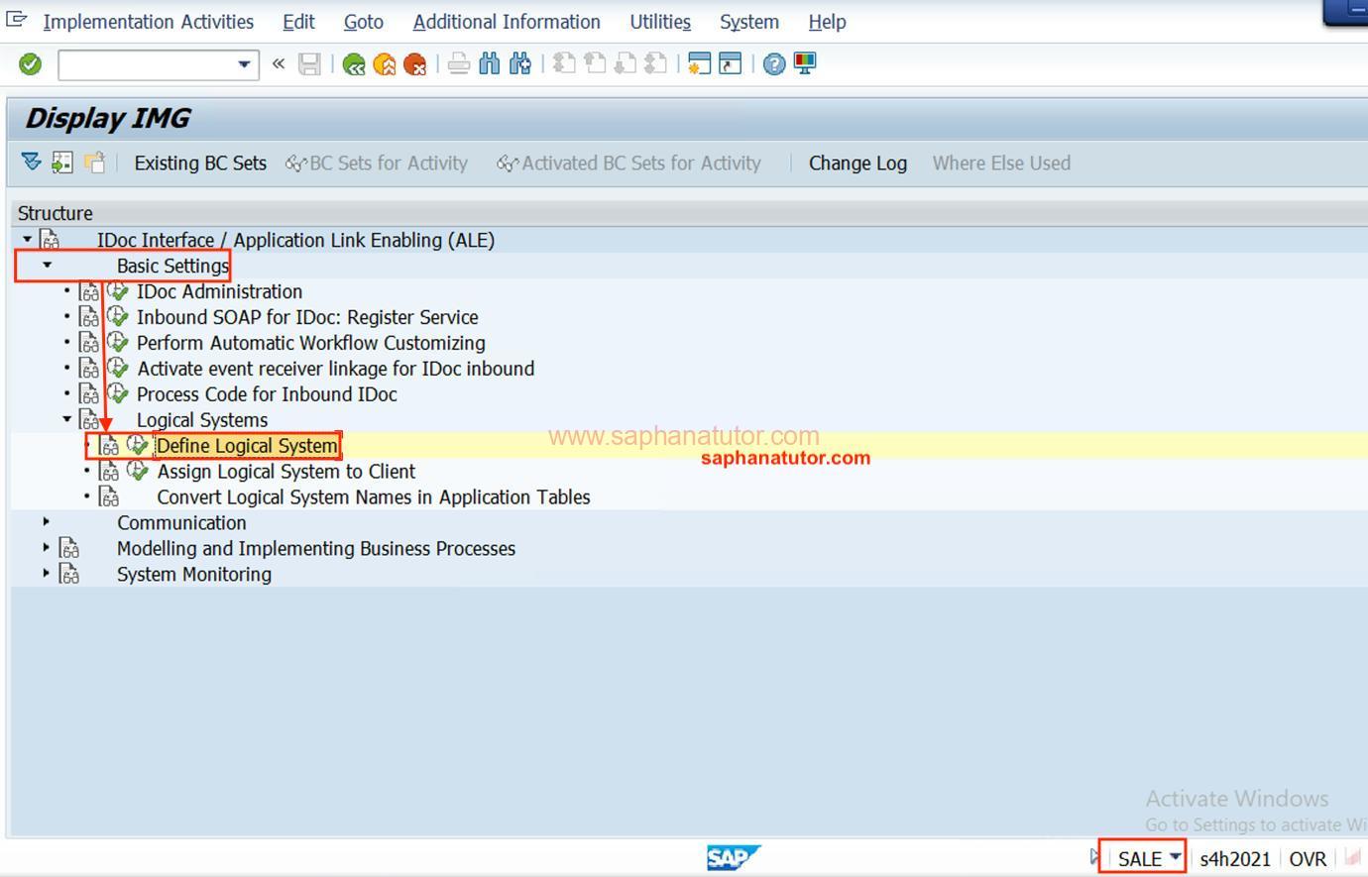The image size is (1368, 877).
Task: Click the Create New Session icon
Action: click(700, 64)
